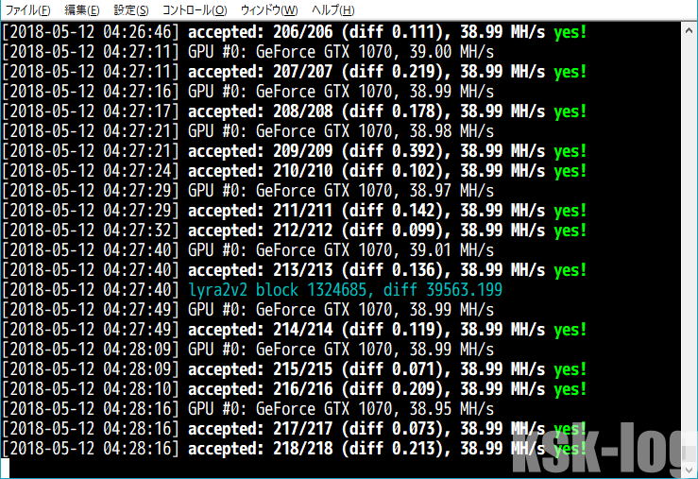Click the 04:27:11 GPU #0 39.00 MH/s line
Viewport: 698px width, 479px height.
pos(248,52)
